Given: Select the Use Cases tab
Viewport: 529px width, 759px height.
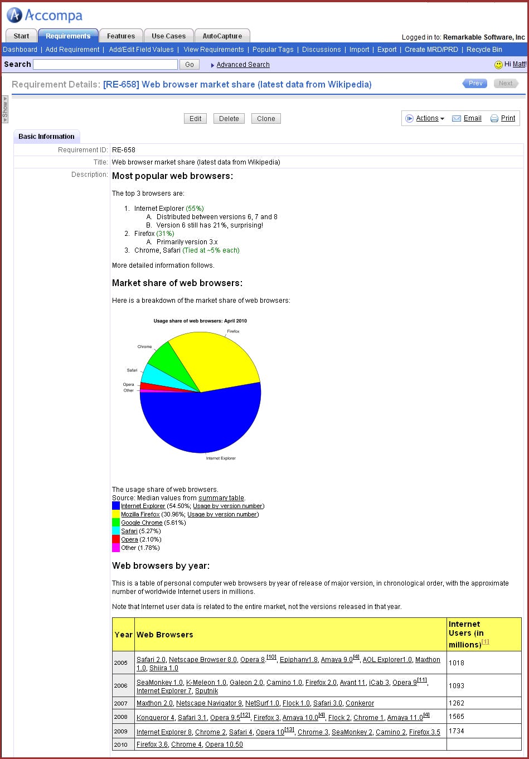Looking at the screenshot, I should [168, 35].
